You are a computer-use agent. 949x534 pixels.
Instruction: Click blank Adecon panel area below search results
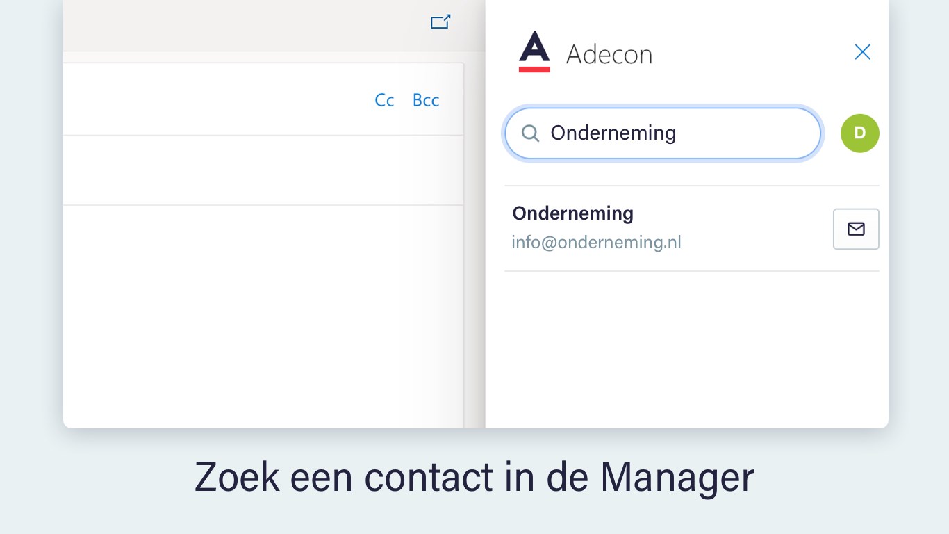click(x=686, y=348)
